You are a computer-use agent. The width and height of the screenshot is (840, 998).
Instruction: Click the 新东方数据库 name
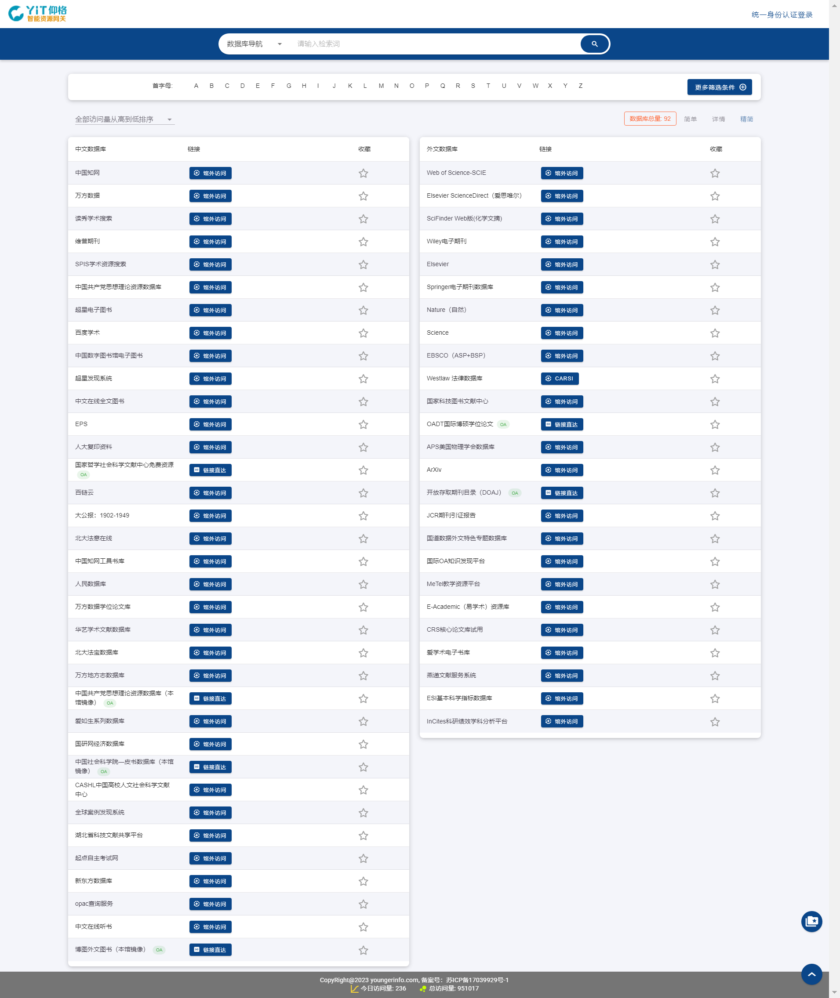point(93,881)
